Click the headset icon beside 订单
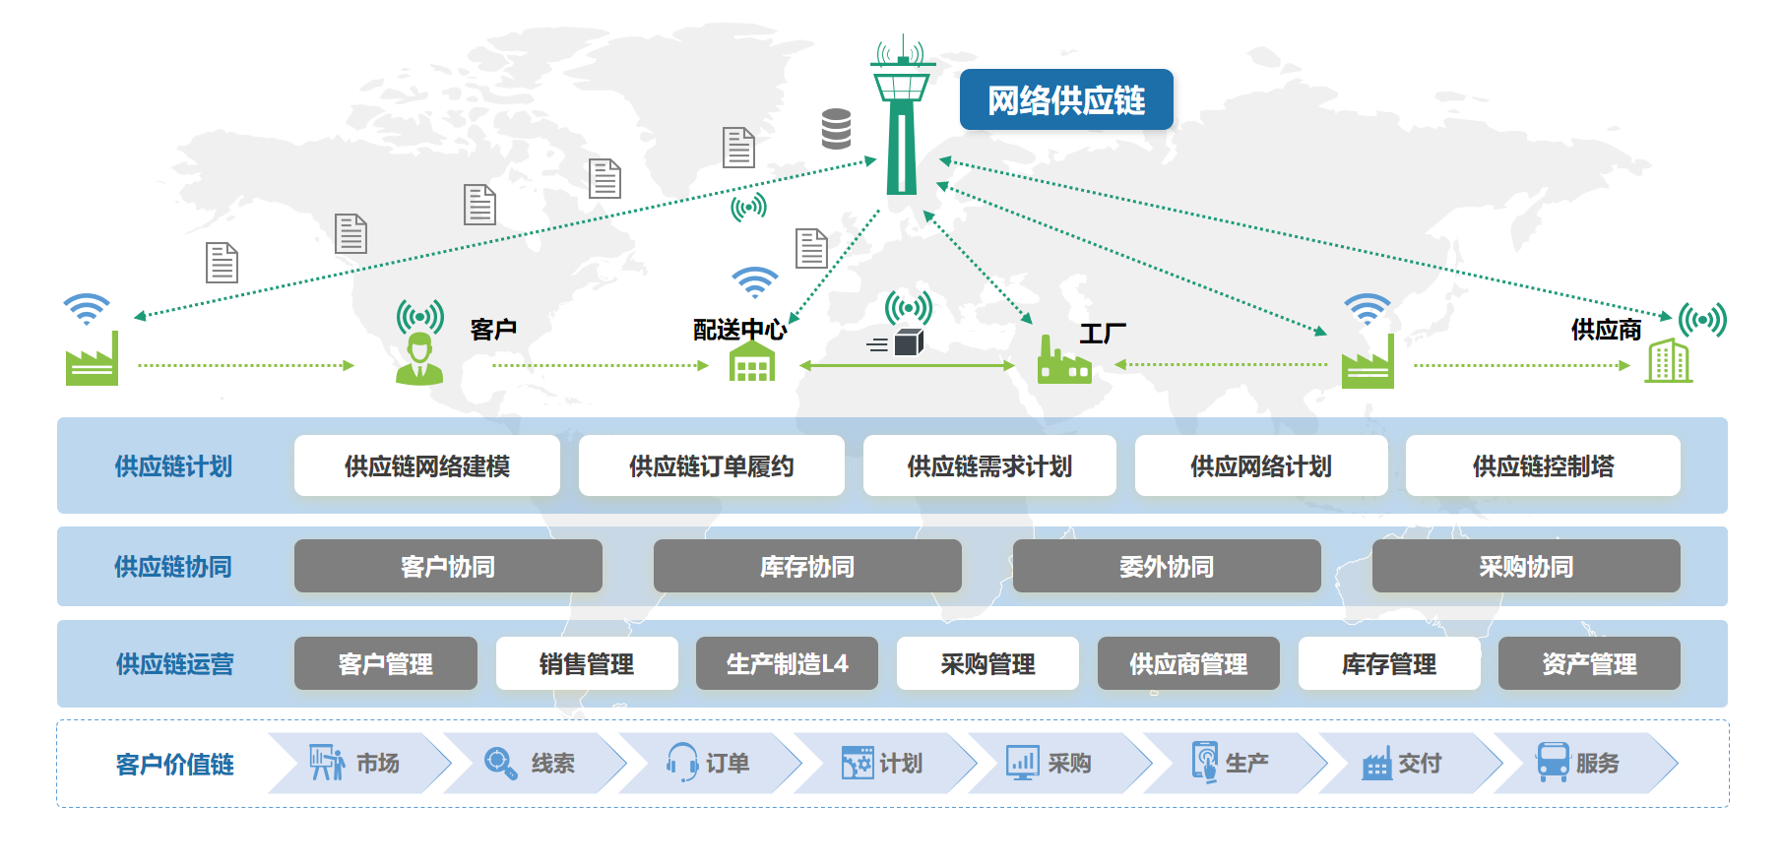 coord(681,763)
